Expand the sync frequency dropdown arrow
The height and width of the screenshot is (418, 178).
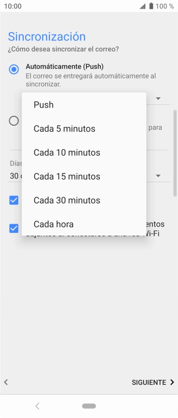(159, 98)
